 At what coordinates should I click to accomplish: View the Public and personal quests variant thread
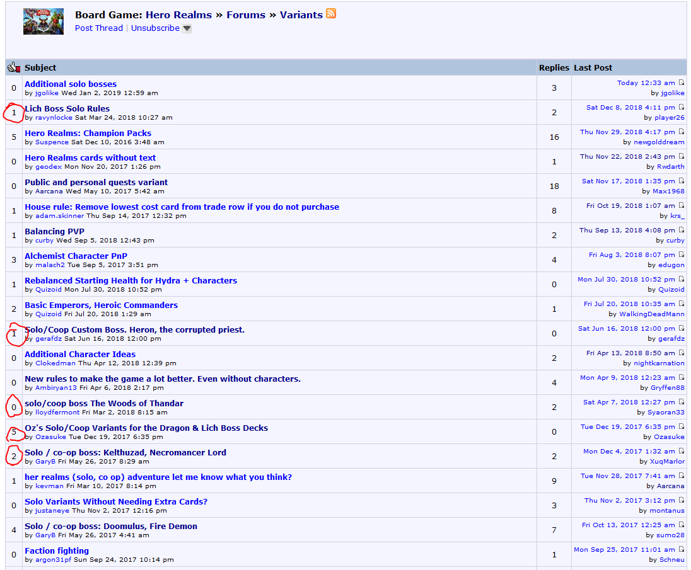pos(96,182)
